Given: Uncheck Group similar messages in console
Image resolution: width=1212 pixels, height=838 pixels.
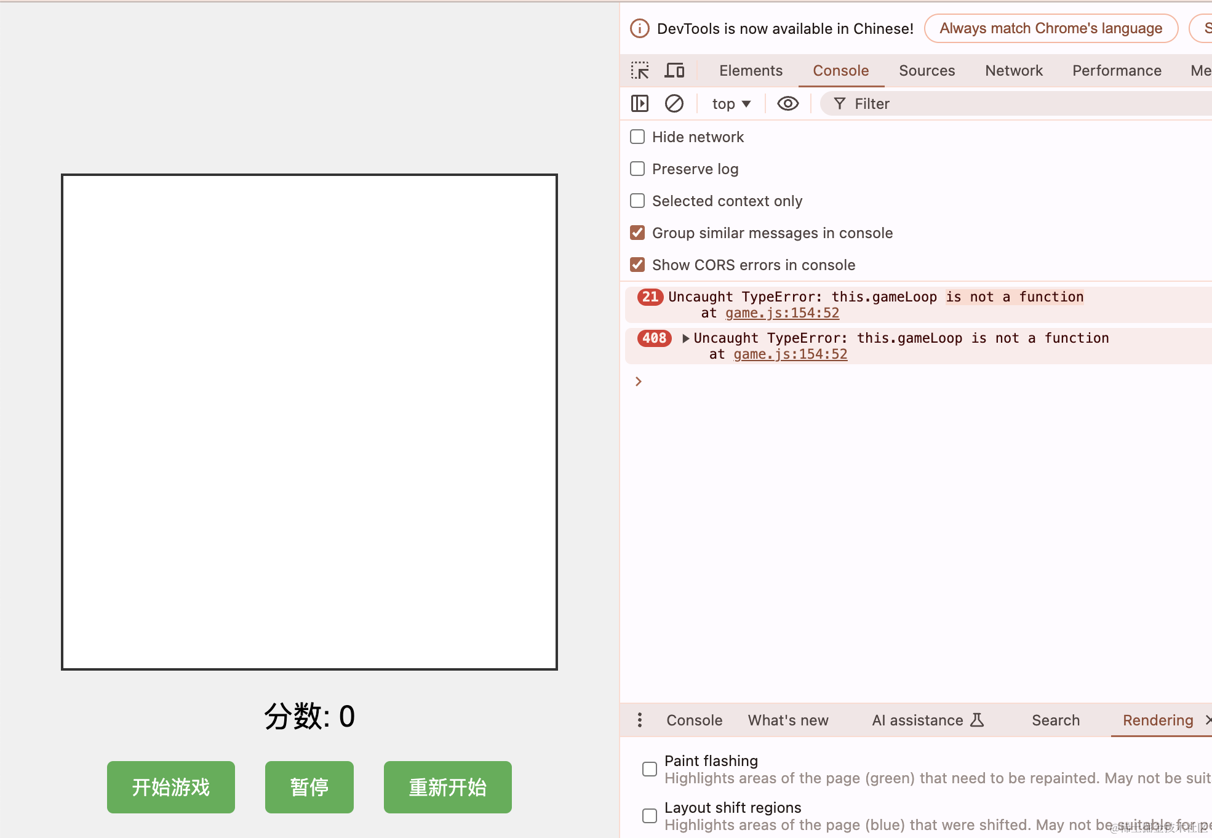Looking at the screenshot, I should [637, 233].
